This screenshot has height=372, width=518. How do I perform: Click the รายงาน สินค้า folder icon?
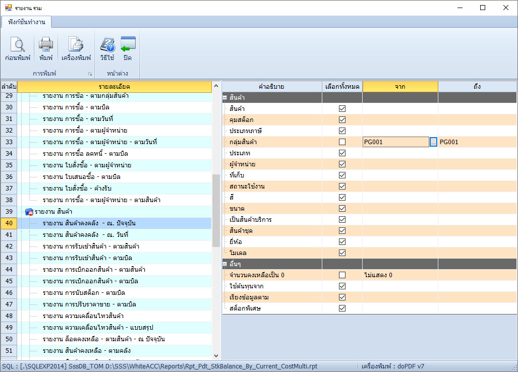(x=29, y=212)
